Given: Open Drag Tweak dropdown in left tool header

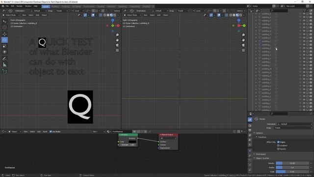Looking at the screenshot, I should [62, 11].
